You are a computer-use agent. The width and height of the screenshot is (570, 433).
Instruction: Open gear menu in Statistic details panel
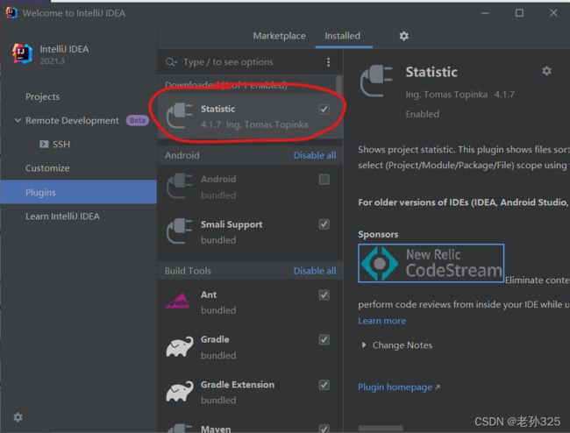546,70
